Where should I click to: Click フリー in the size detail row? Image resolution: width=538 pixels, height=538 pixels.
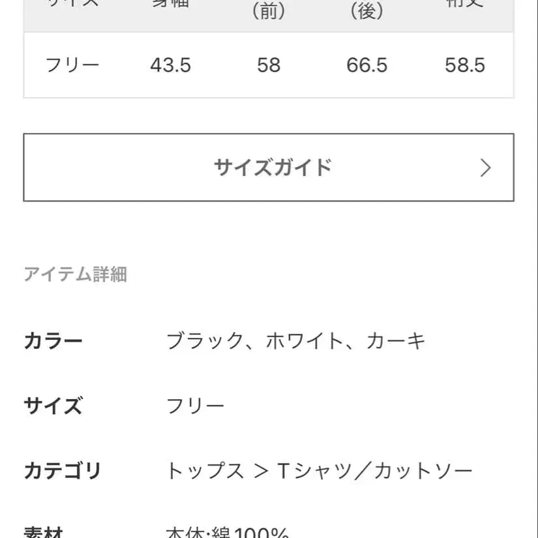click(196, 404)
